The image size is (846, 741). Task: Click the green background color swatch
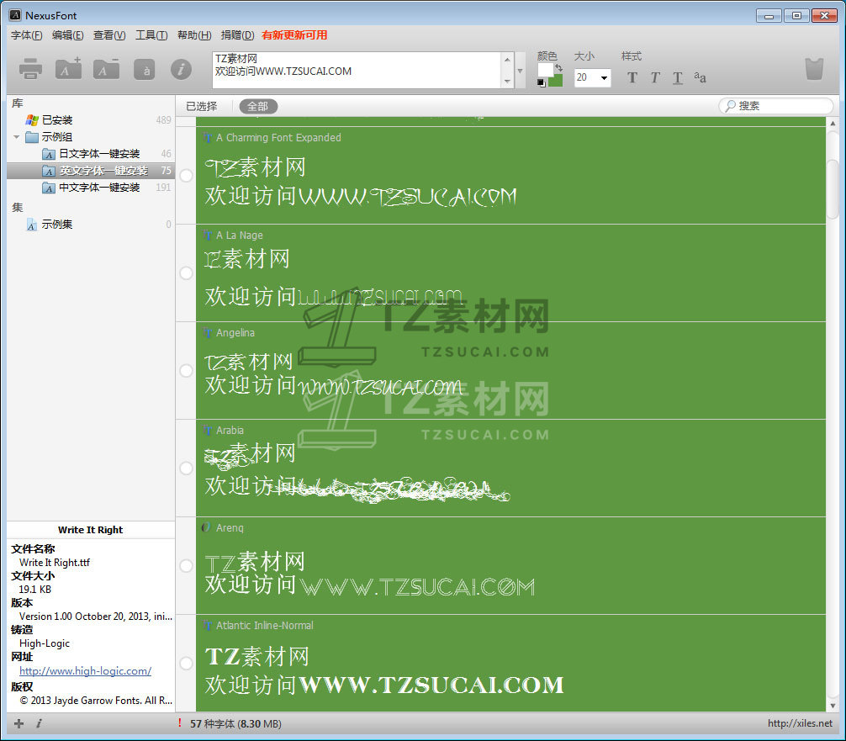click(556, 81)
